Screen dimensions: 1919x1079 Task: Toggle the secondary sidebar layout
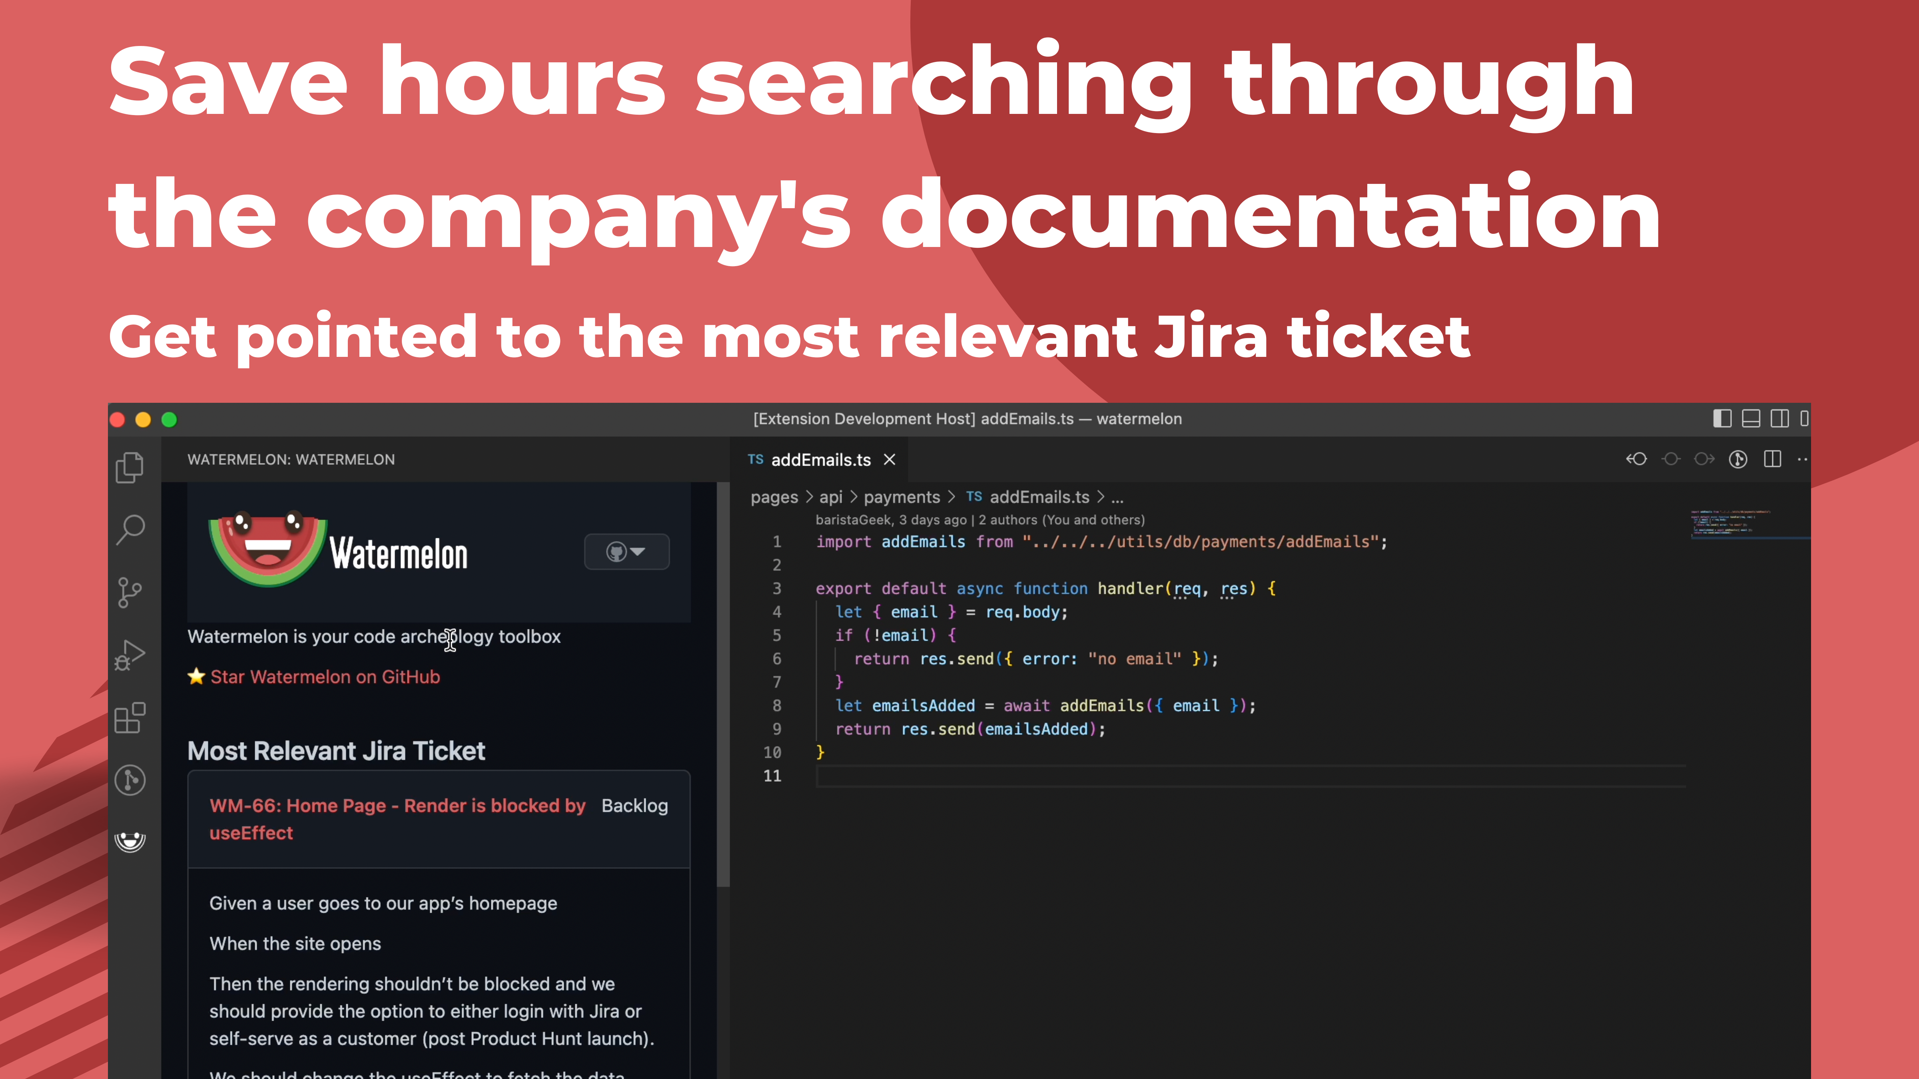[x=1780, y=418]
